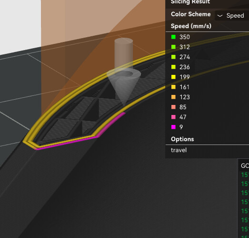Click the salmon 85 speed swatch
Image resolution: width=249 pixels, height=238 pixels.
point(173,107)
